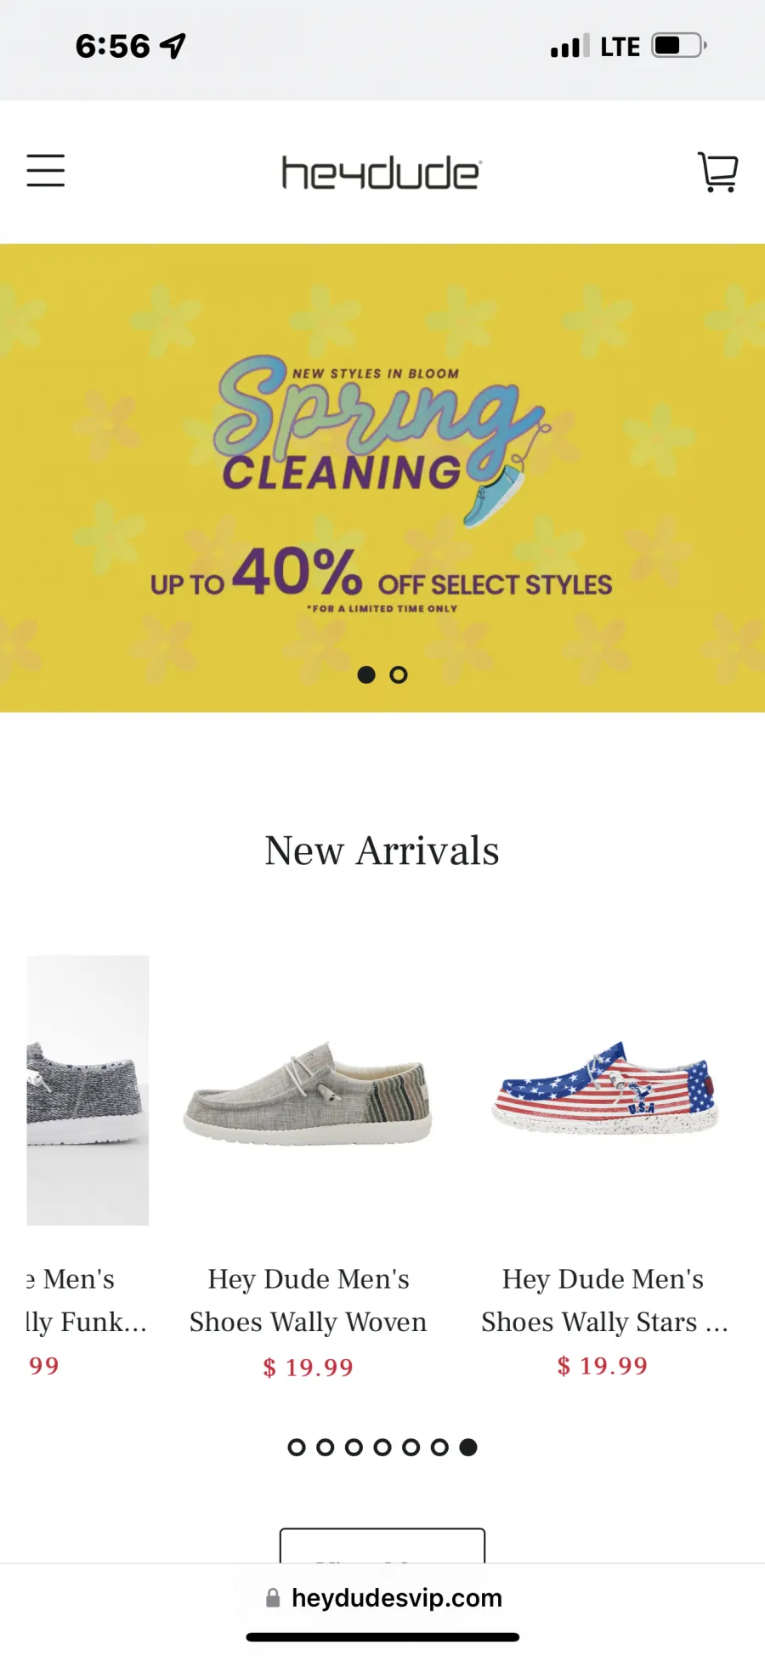This screenshot has height=1656, width=765.
Task: Select the fourth New Arrivals carousel dot
Action: (382, 1447)
